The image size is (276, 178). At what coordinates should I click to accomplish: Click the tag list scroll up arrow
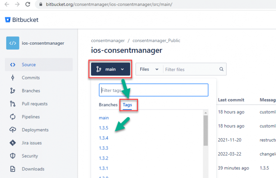coord(206,113)
